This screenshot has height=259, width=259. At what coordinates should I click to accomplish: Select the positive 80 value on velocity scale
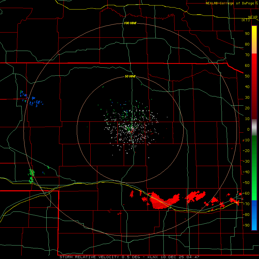tap(247, 44)
